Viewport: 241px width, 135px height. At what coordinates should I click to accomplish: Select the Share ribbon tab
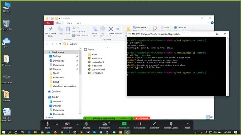pos(69,23)
